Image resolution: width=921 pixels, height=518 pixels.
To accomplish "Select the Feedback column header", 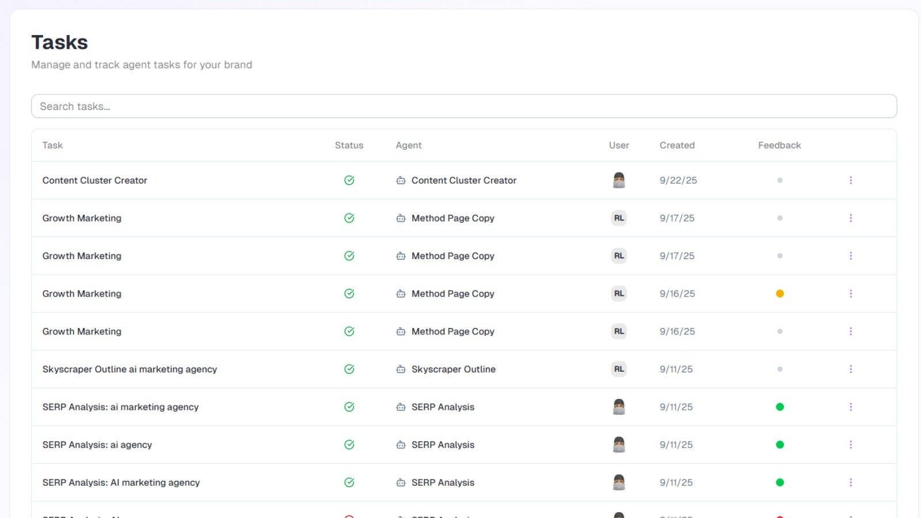I will (779, 146).
